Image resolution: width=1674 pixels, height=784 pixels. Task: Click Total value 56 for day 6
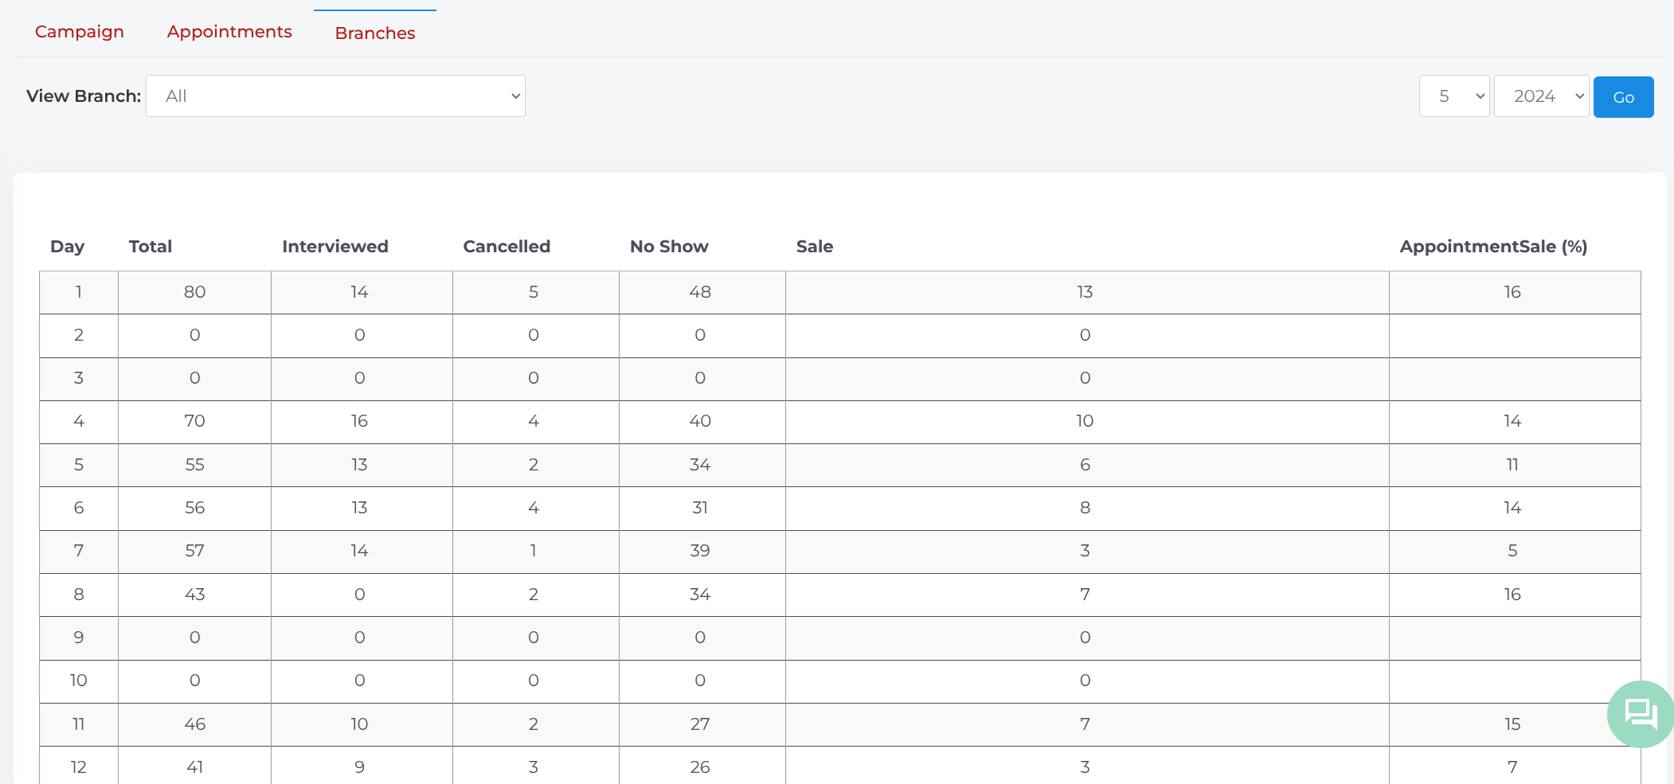coord(195,508)
